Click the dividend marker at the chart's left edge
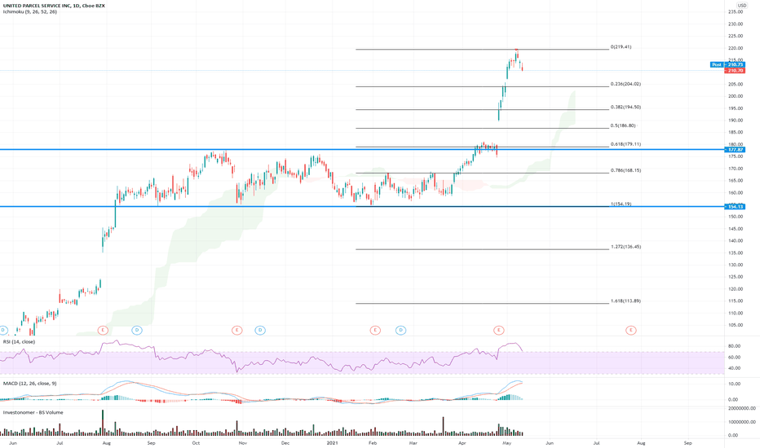This screenshot has height=448, width=760. point(3,331)
